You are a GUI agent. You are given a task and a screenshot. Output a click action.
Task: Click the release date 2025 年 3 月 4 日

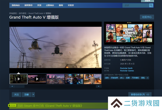click(127, 64)
